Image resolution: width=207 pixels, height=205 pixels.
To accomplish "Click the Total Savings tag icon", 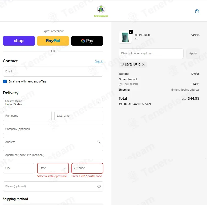I will pyautogui.click(x=120, y=104).
